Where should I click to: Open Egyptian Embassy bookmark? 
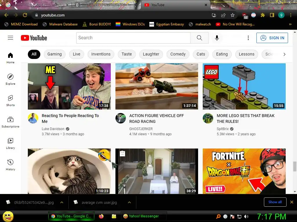click(167, 24)
